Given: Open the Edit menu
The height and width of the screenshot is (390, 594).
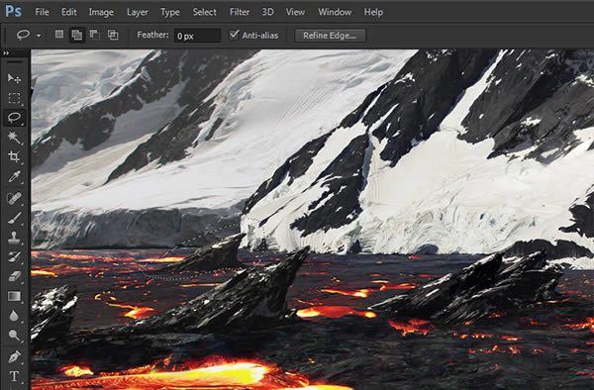Looking at the screenshot, I should 69,12.
